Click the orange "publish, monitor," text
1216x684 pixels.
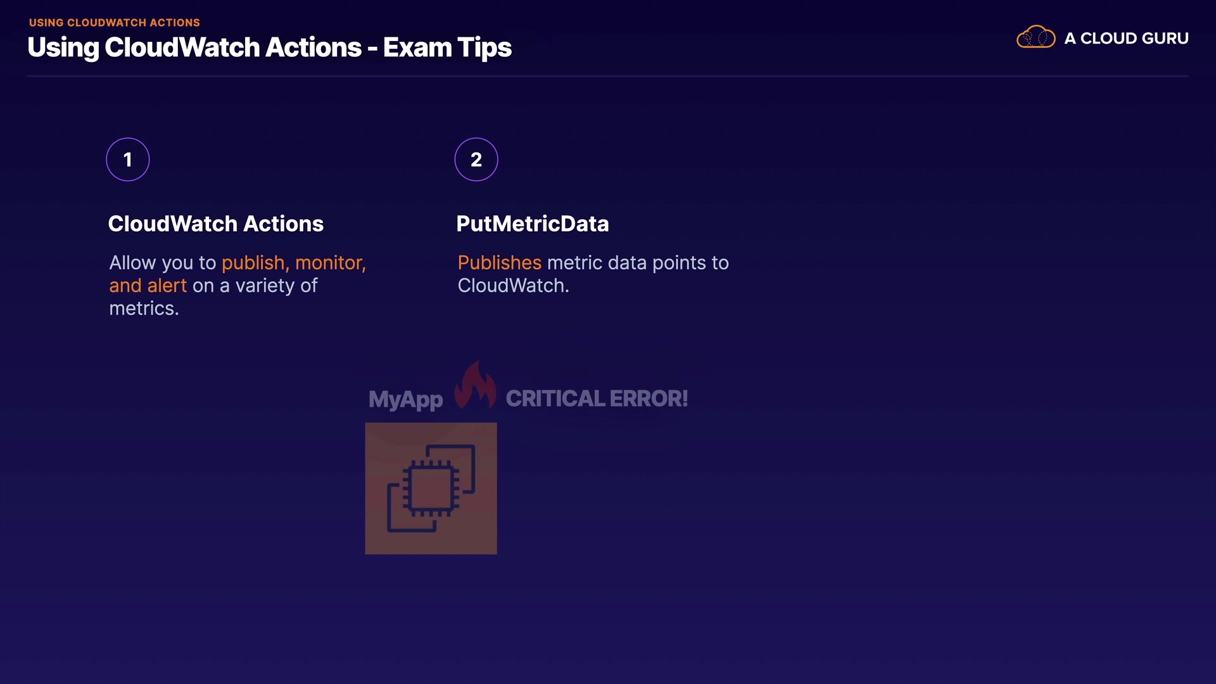(x=294, y=263)
